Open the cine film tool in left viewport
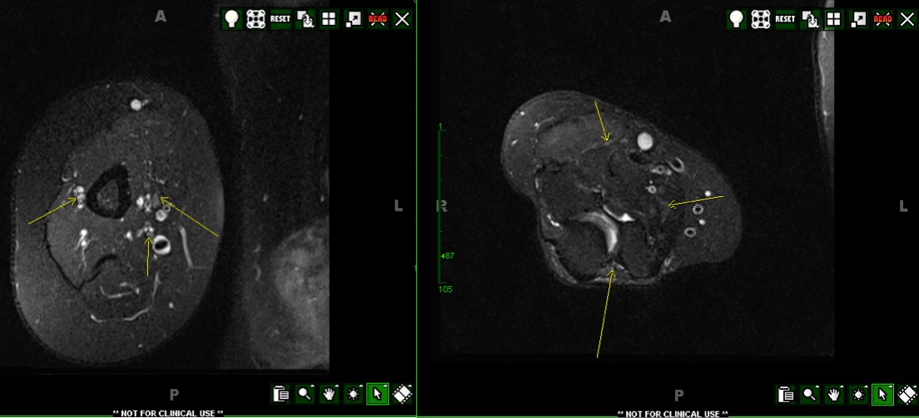The height and width of the screenshot is (418, 919). click(402, 394)
